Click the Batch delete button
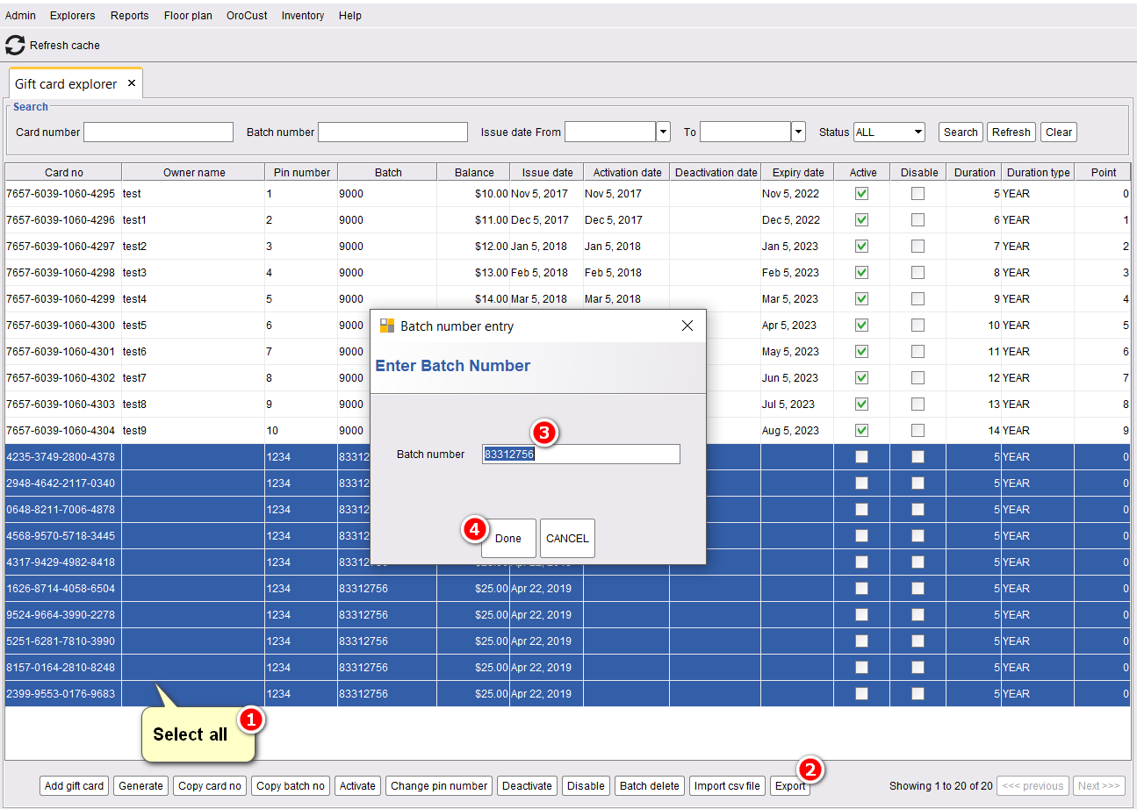The width and height of the screenshot is (1137, 809). pyautogui.click(x=650, y=786)
